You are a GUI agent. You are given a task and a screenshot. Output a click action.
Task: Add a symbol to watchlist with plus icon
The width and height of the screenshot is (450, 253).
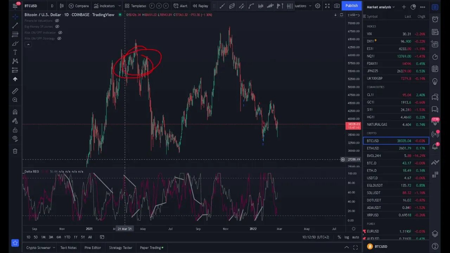point(404,7)
